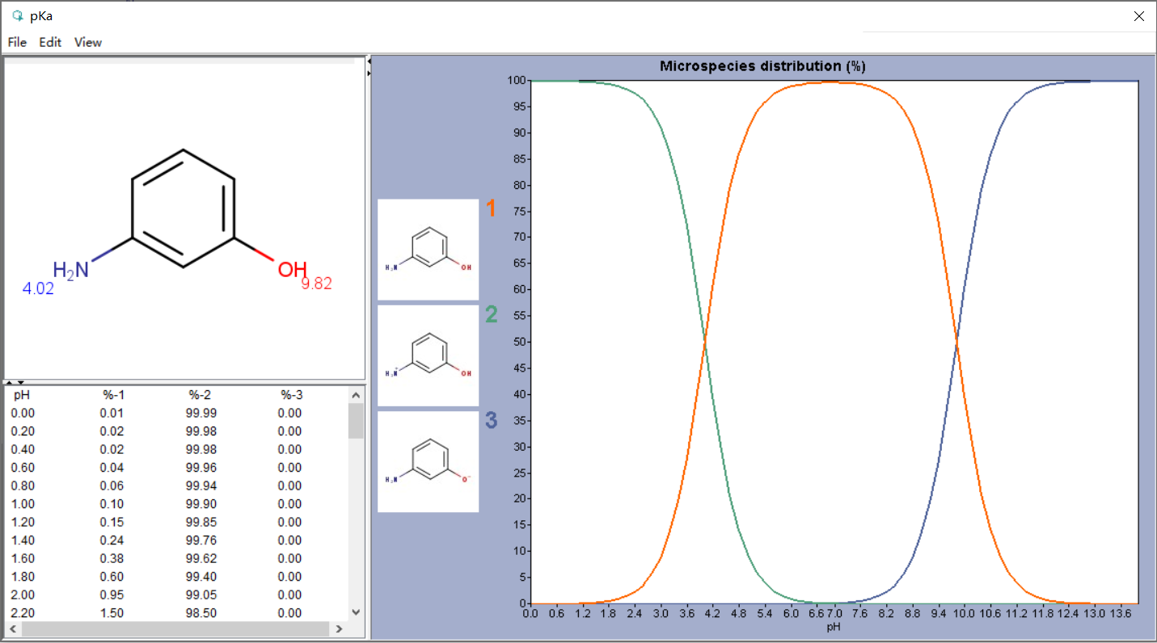Select the pH 2.00 cell
1157x643 pixels.
coord(22,595)
